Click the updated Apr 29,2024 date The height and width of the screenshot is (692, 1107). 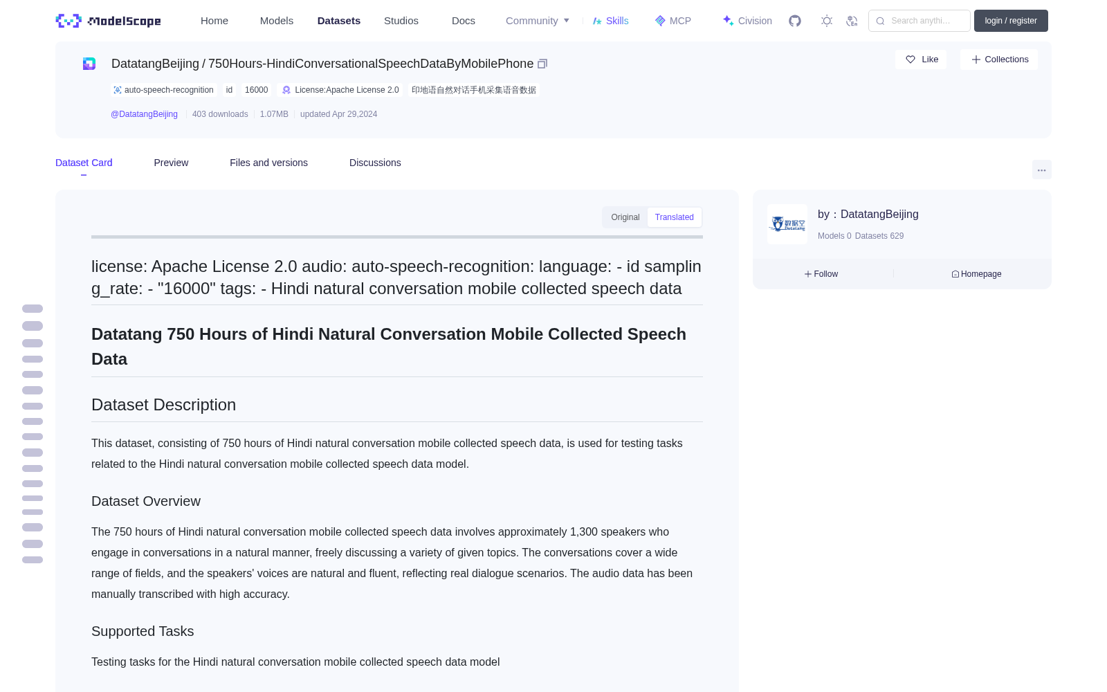(338, 114)
